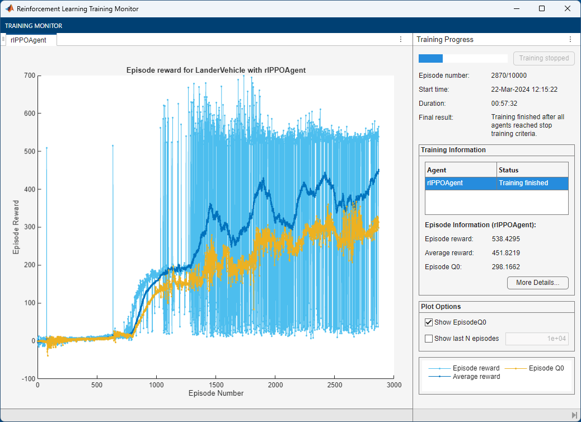Click the Plot Options section heading
Viewport: 581px width, 422px height.
tap(441, 307)
